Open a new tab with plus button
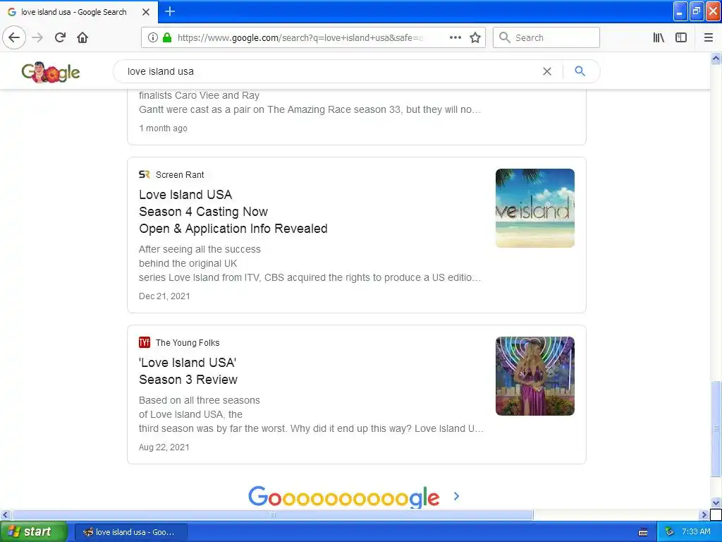Image resolution: width=722 pixels, height=542 pixels. [170, 11]
